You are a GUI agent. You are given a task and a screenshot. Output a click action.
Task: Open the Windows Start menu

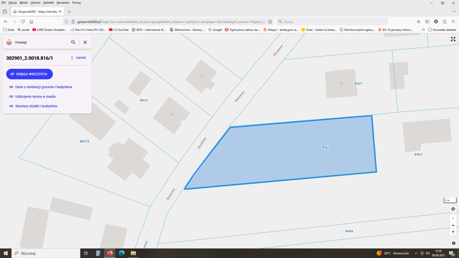pyautogui.click(x=6, y=253)
